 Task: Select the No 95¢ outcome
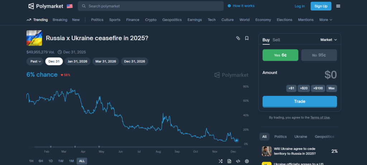319,55
